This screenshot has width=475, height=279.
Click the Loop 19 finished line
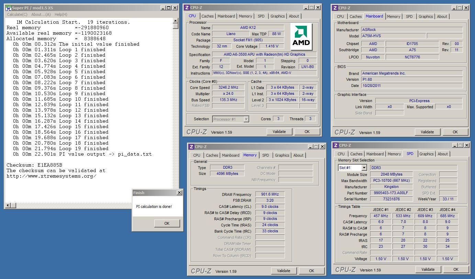point(61,148)
